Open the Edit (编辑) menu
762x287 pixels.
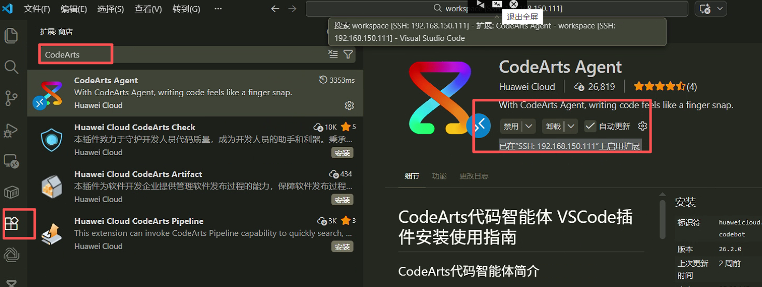74,9
